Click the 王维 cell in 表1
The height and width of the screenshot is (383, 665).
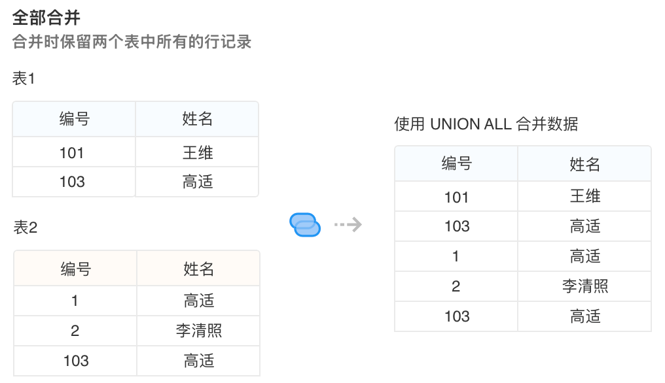198,152
